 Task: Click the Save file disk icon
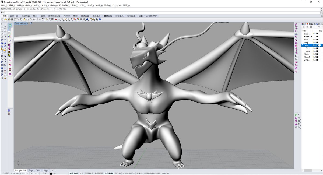point(9,19)
